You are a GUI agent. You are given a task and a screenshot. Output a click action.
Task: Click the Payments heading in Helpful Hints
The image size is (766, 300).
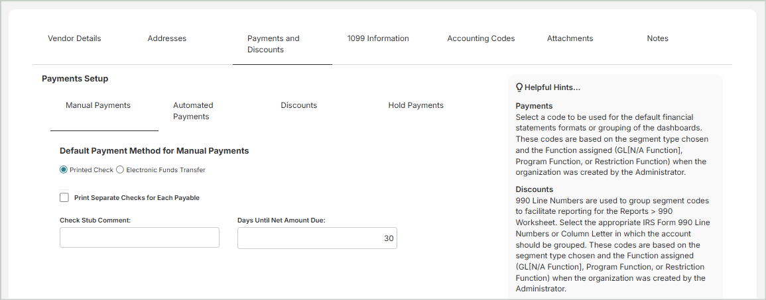534,106
